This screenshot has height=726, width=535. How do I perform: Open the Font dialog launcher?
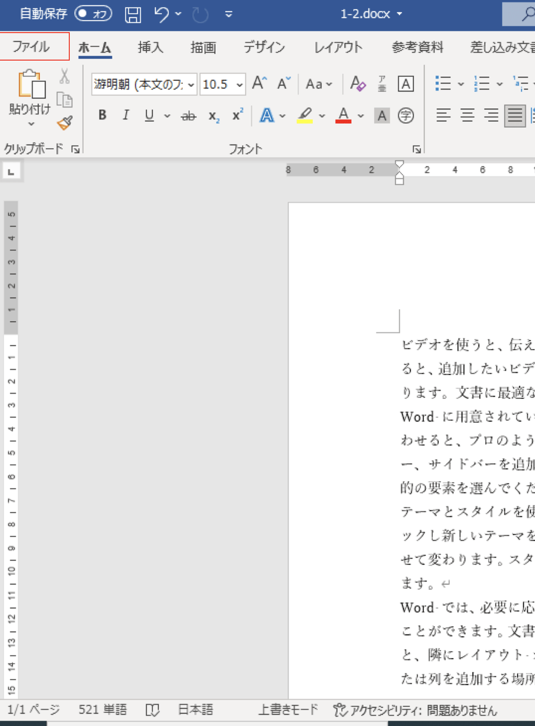point(417,149)
